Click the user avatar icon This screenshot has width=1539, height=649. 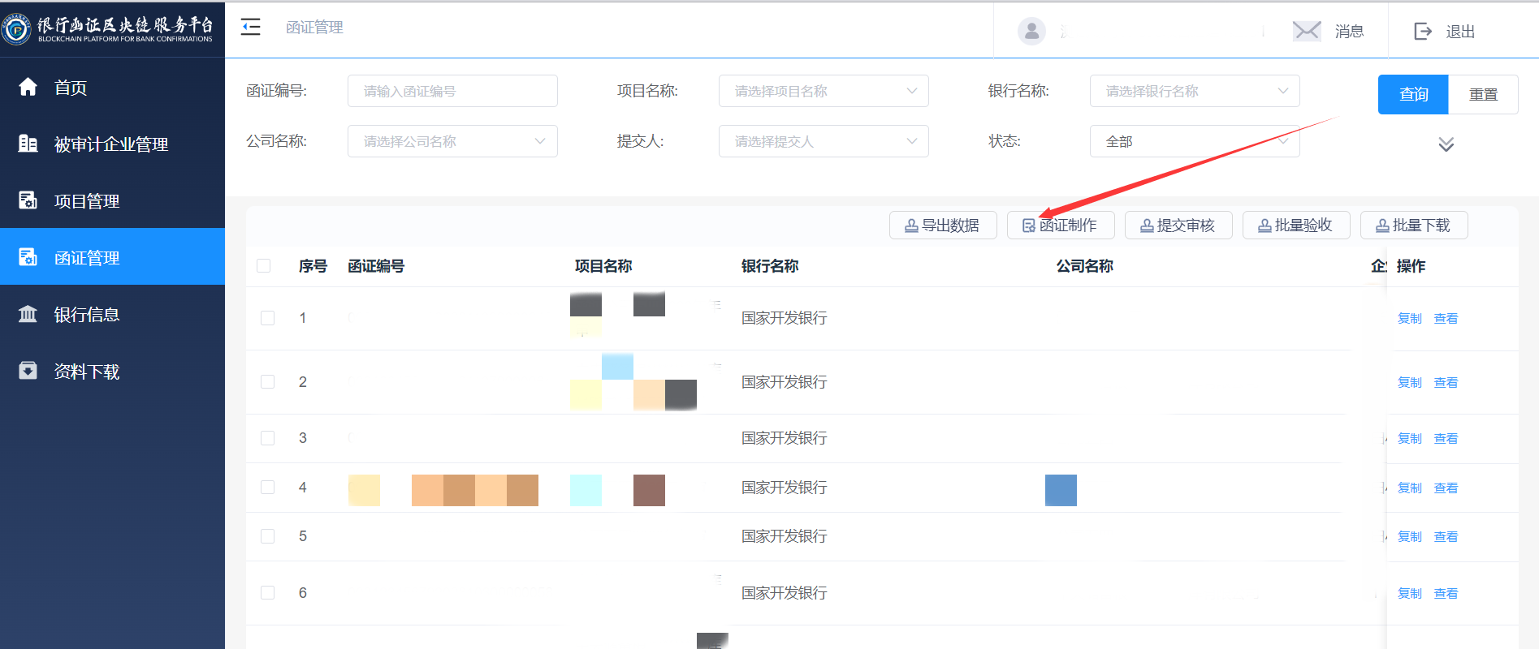(x=1031, y=31)
